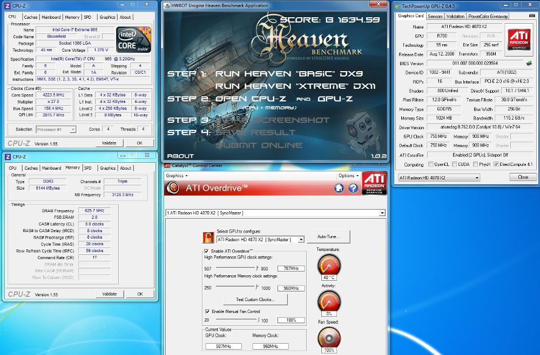The width and height of the screenshot is (540, 355).
Task: Click the Auto-Tune button
Action: point(328,237)
